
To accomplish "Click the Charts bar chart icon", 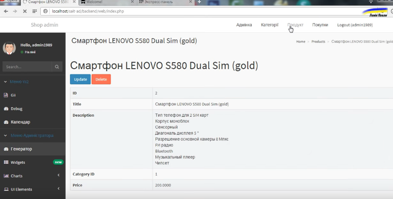I will (x=6, y=176).
